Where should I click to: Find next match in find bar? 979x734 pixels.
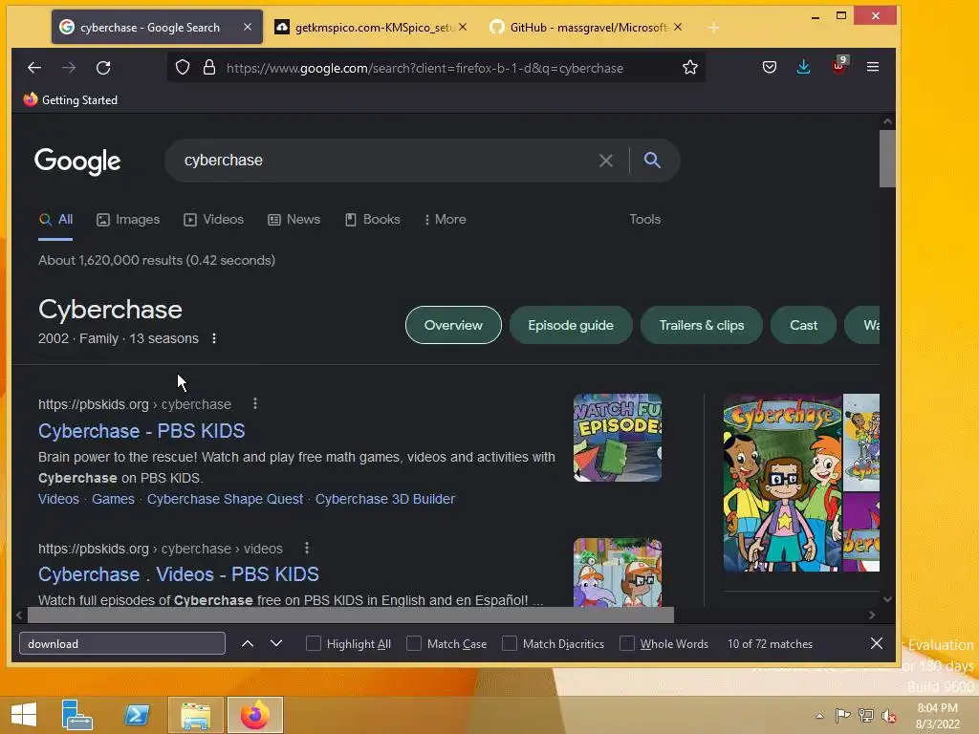pos(276,643)
